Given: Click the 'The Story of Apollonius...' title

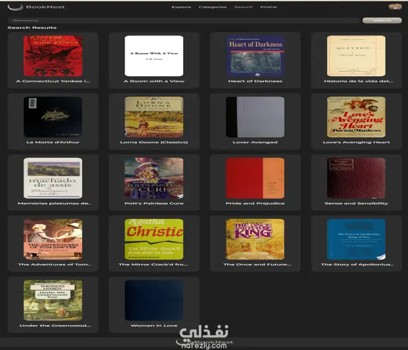Looking at the screenshot, I should pyautogui.click(x=358, y=265).
